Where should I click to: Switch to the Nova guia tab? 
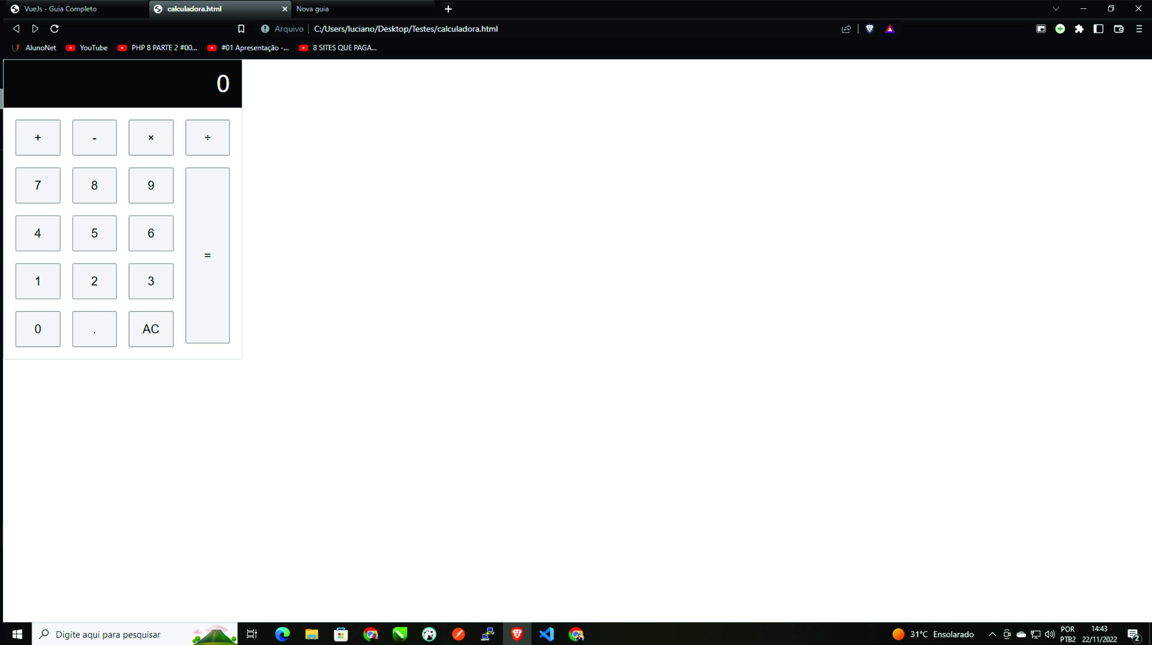313,9
